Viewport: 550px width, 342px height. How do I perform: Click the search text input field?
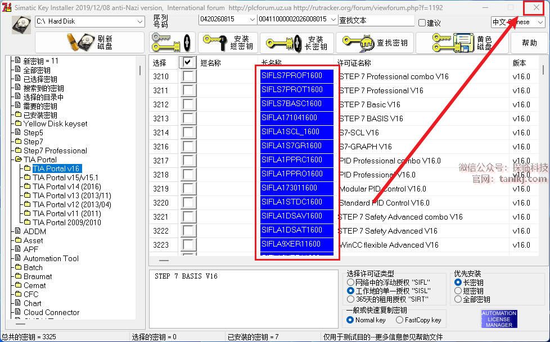click(x=376, y=21)
